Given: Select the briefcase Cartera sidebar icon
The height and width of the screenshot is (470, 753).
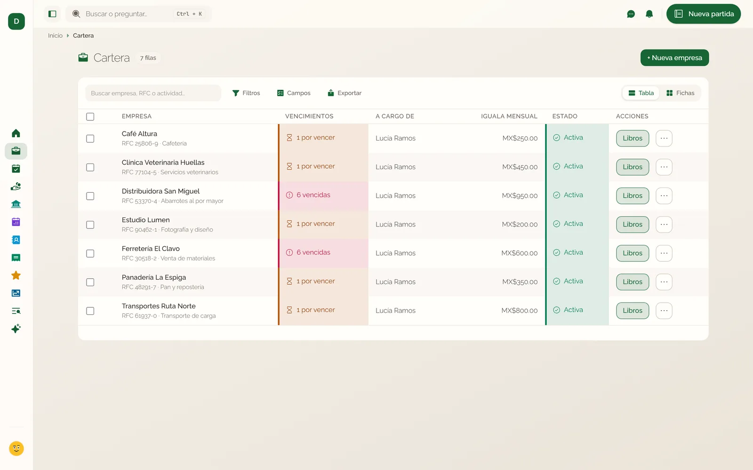Looking at the screenshot, I should 16,151.
